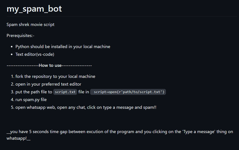Click the 'Spam shrek movie script' description
The image size is (239, 150).
(x=31, y=25)
